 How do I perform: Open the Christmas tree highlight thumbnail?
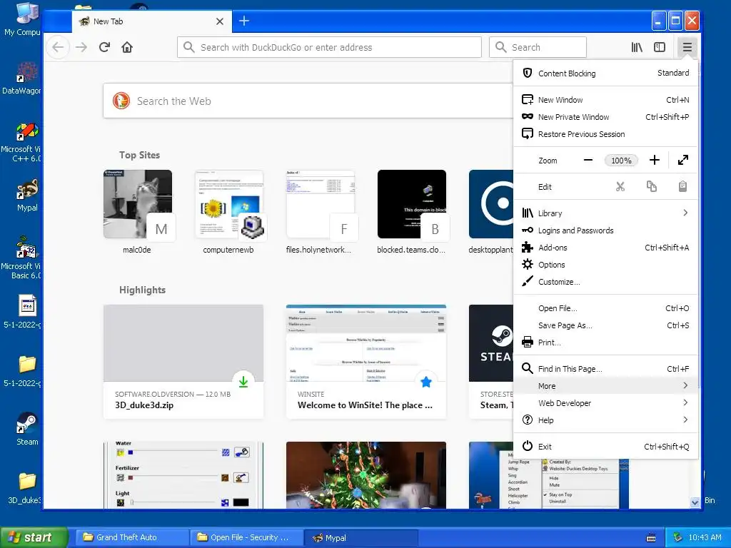click(x=366, y=475)
